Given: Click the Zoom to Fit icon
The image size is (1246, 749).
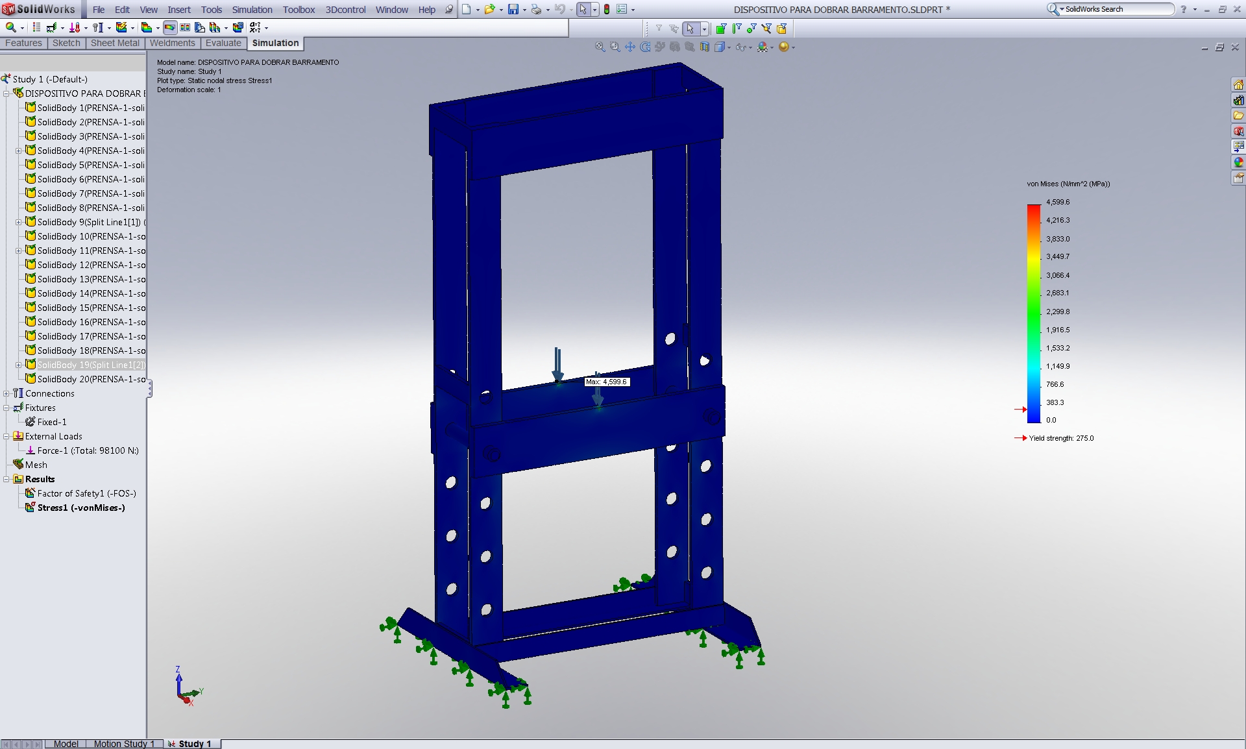Looking at the screenshot, I should pyautogui.click(x=600, y=47).
